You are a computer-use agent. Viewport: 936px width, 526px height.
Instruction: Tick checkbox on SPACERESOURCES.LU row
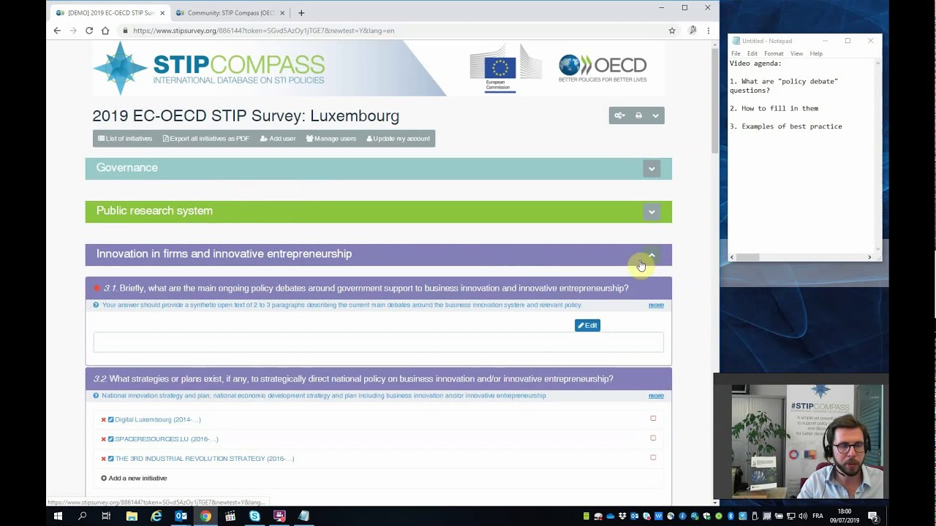pyautogui.click(x=653, y=438)
